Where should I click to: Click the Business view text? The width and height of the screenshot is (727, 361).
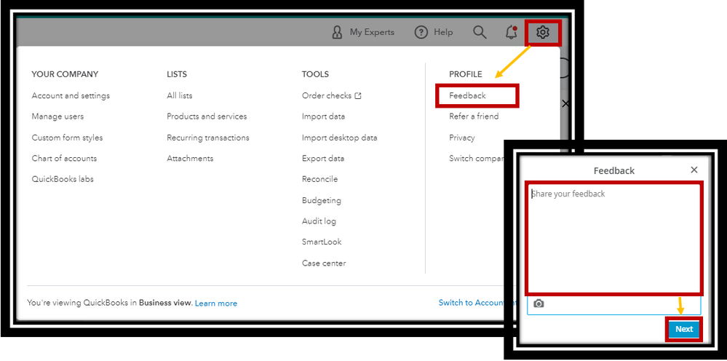point(165,303)
